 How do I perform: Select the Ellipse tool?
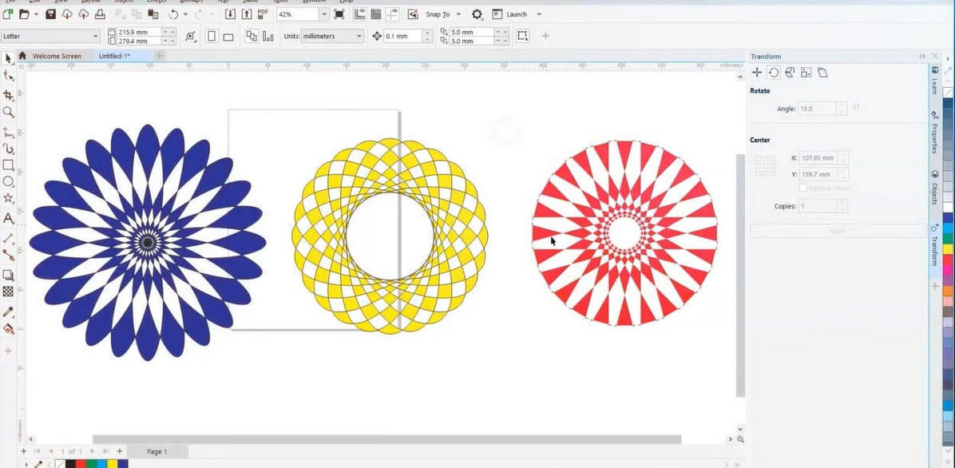8,181
